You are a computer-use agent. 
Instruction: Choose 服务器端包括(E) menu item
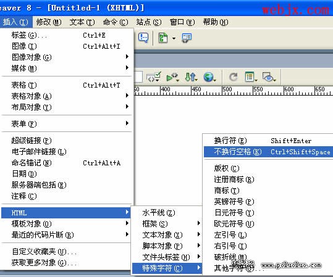[x=67, y=185]
